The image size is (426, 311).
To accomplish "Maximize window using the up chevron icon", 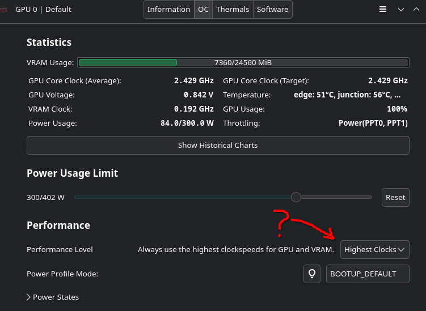I will pos(416,10).
